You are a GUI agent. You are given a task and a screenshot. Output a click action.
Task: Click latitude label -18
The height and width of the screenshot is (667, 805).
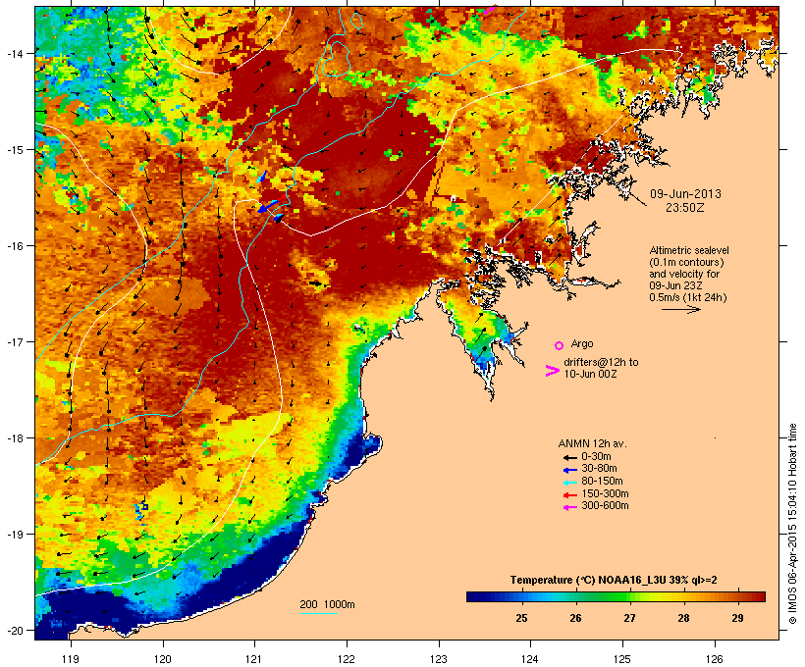pos(14,438)
